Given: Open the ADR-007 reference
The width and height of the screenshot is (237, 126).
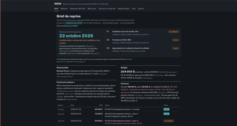Looking at the screenshot, I should coord(60,97).
